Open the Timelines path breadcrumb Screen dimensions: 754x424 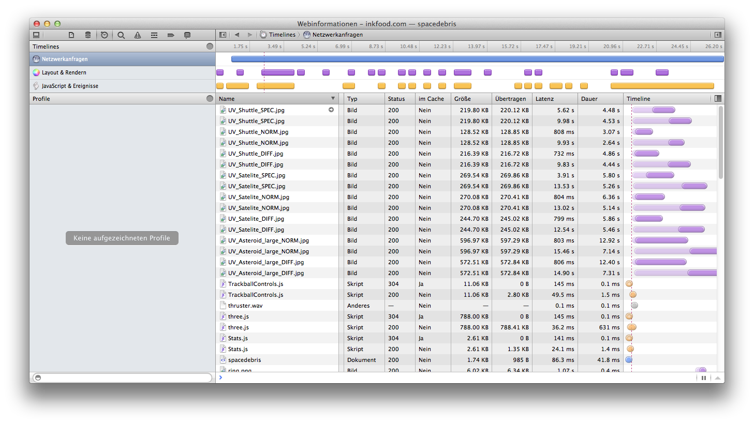coord(278,35)
